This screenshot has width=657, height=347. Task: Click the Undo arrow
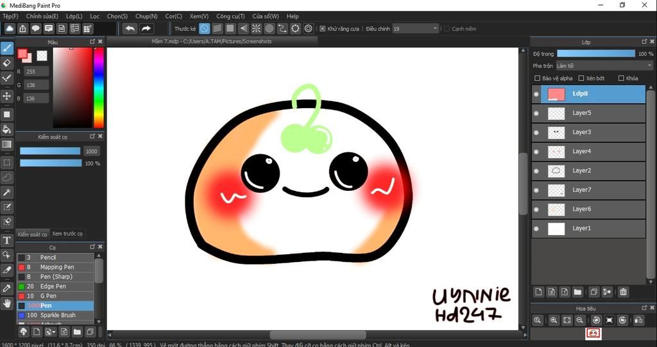[130, 28]
